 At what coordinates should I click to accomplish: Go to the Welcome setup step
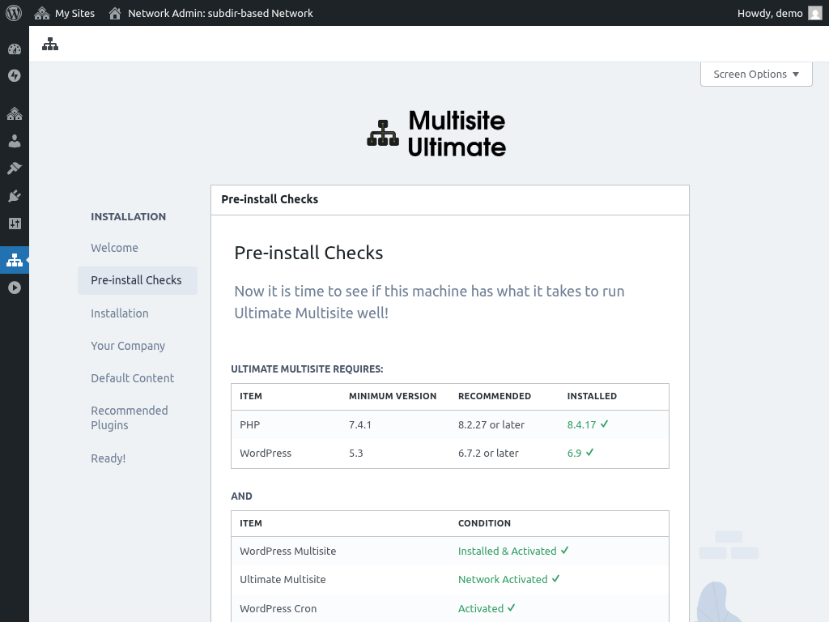[114, 248]
